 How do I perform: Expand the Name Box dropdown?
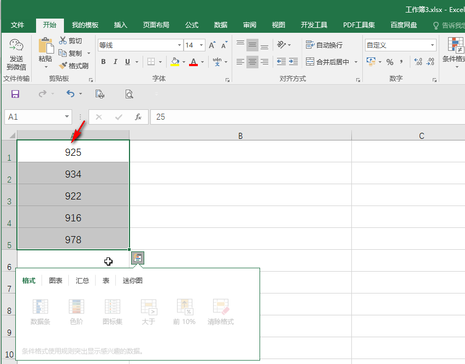pos(67,116)
